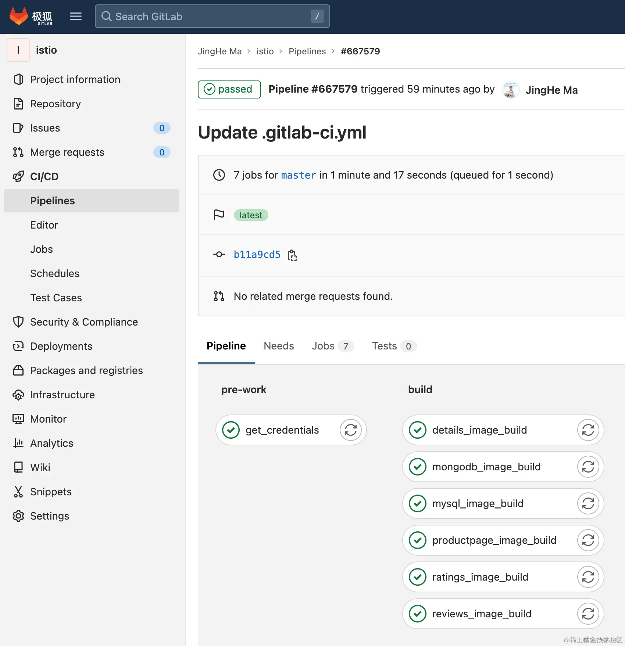Copy the commit SHA clipboard icon
The image size is (625, 646).
click(292, 255)
